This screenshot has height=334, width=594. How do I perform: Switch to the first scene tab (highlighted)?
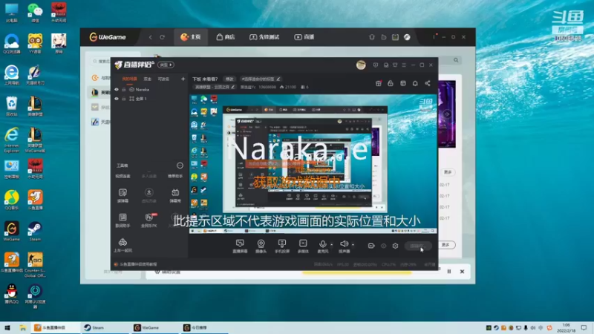[x=129, y=79]
